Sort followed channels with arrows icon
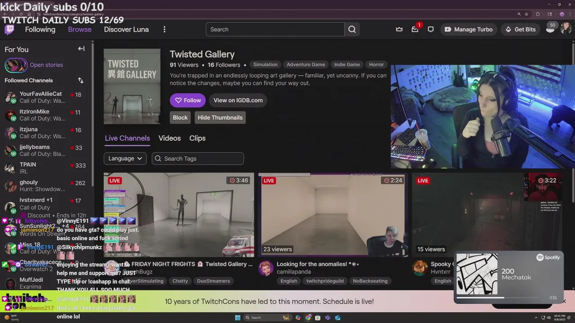575x323 pixels. coord(80,80)
